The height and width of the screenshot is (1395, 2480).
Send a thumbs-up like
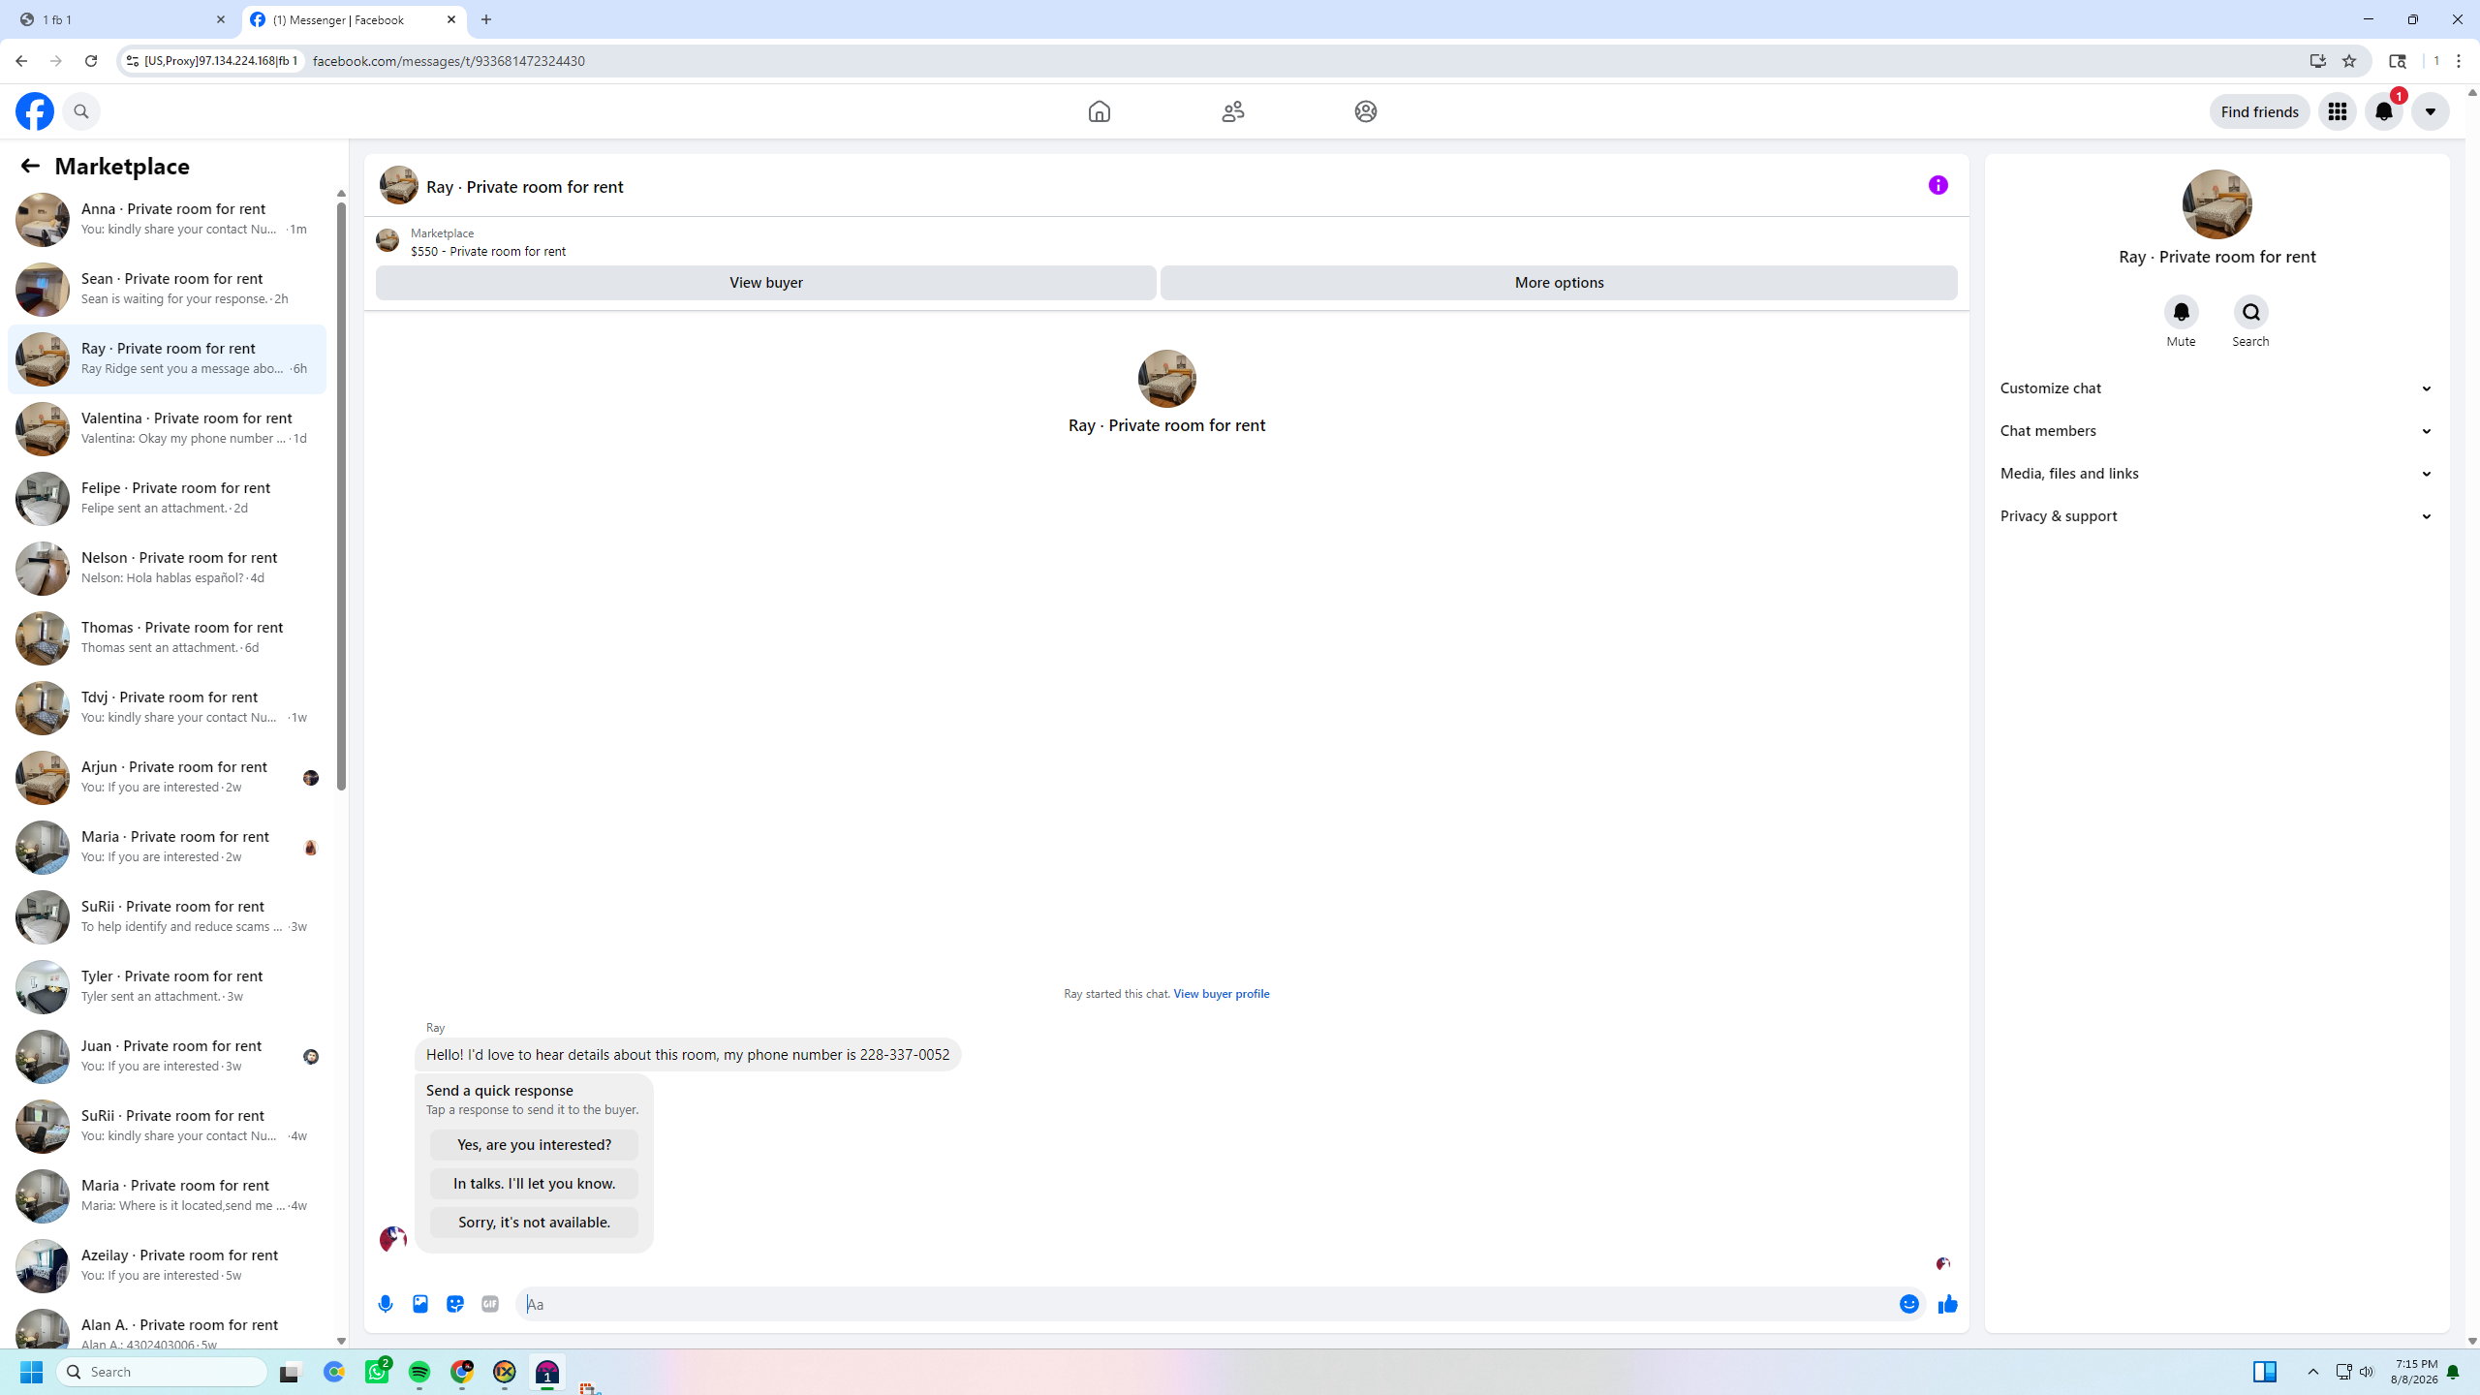click(1948, 1304)
